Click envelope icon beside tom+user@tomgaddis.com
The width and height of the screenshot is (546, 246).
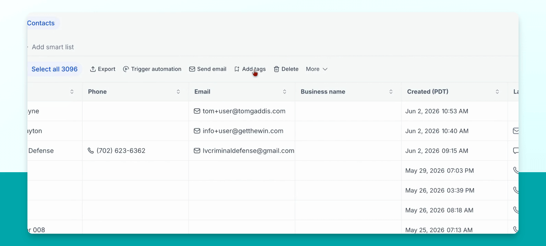197,111
